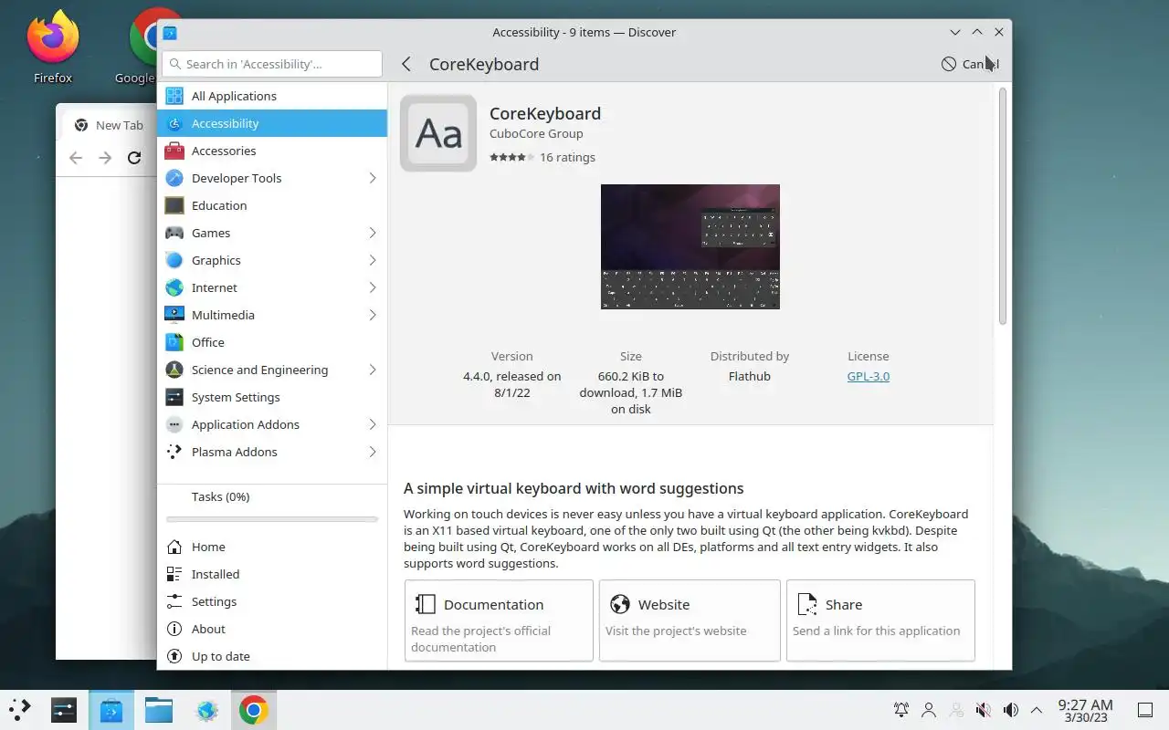
Task: Open the notifications bell tray icon
Action: pyautogui.click(x=901, y=710)
